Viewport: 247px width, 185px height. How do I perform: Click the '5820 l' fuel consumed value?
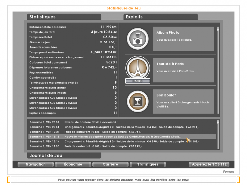pos(111,62)
